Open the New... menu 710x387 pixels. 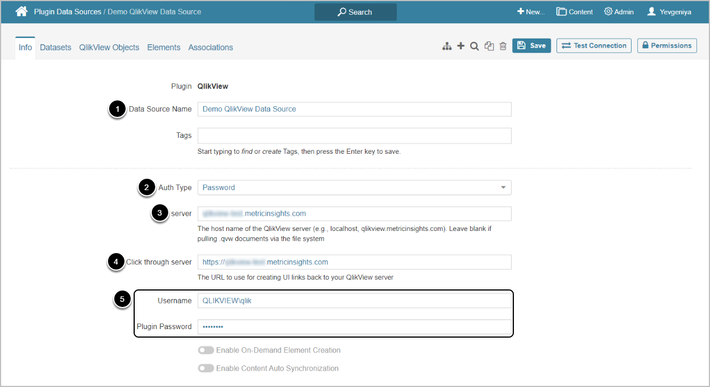coord(530,11)
